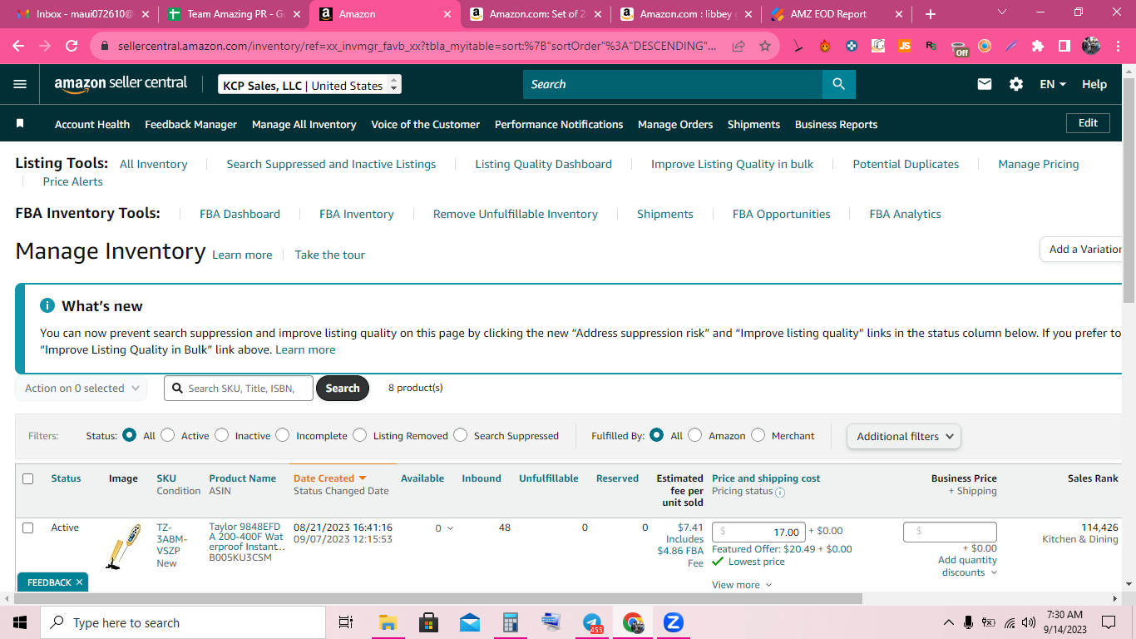Open the settings gear icon
This screenshot has height=639, width=1136.
[1015, 84]
